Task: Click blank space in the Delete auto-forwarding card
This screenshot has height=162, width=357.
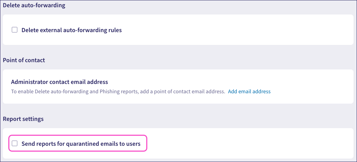Action: click(x=236, y=30)
